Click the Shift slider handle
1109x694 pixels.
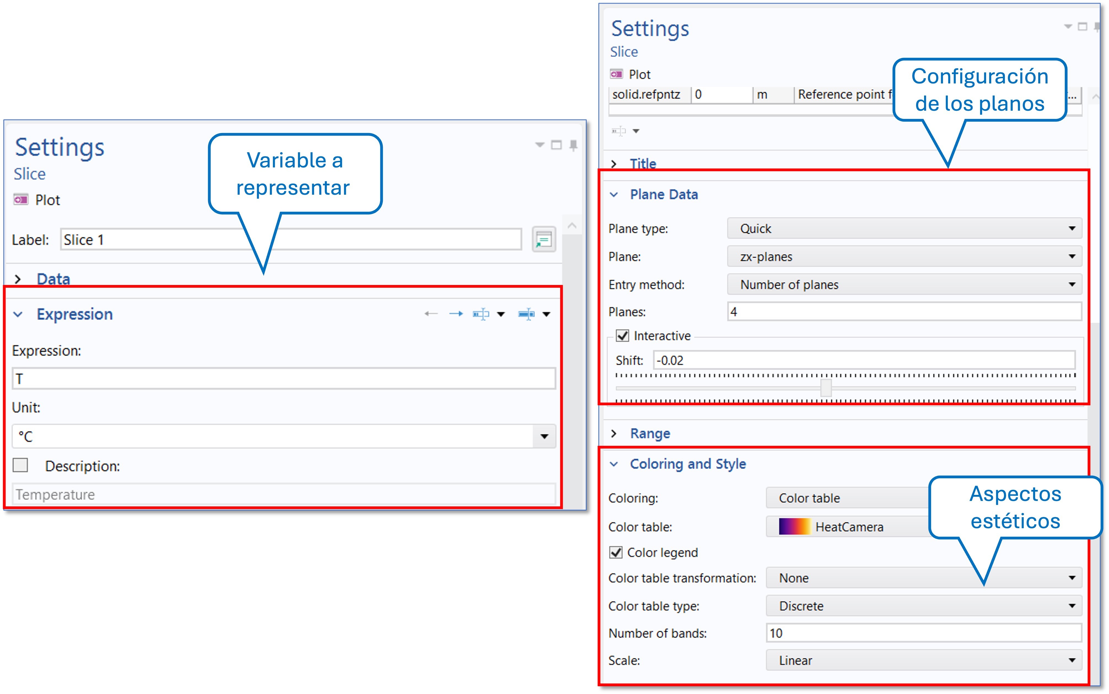pyautogui.click(x=826, y=388)
